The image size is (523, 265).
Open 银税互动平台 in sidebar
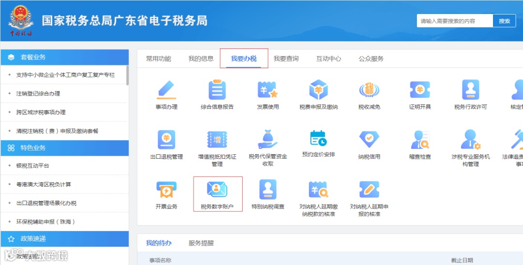pos(33,166)
